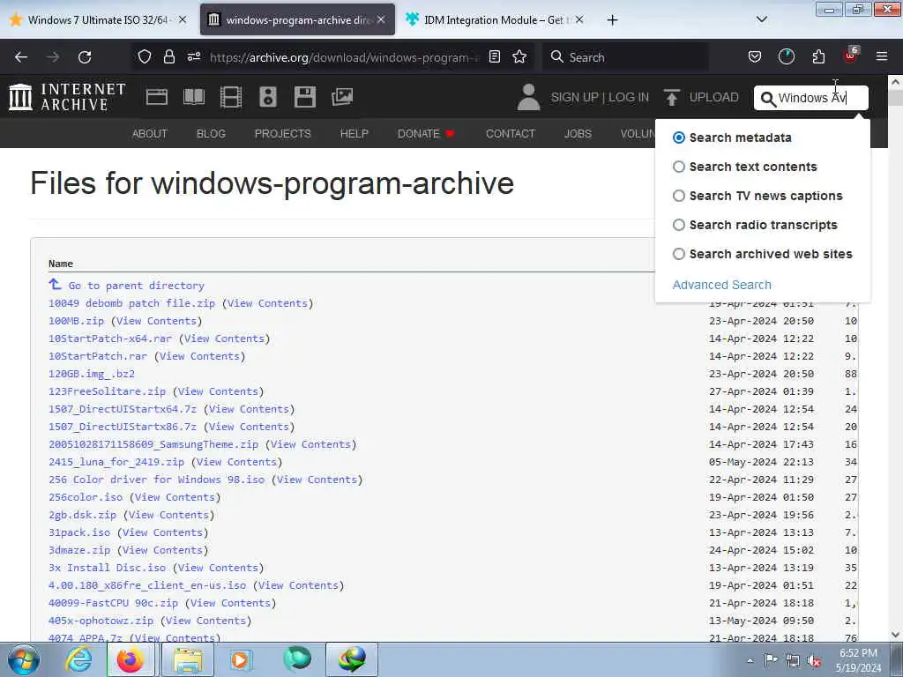
Task: Open the site permissions icon in address bar
Action: coord(194,56)
